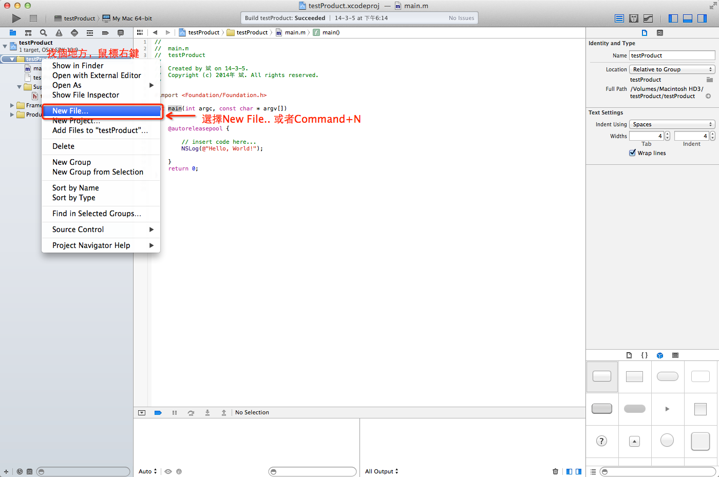Viewport: 719px width, 477px height.
Task: Toggle the Wrap lines checkbox
Action: (x=633, y=153)
